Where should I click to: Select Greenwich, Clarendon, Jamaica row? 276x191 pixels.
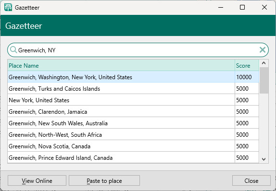[x=133, y=112]
